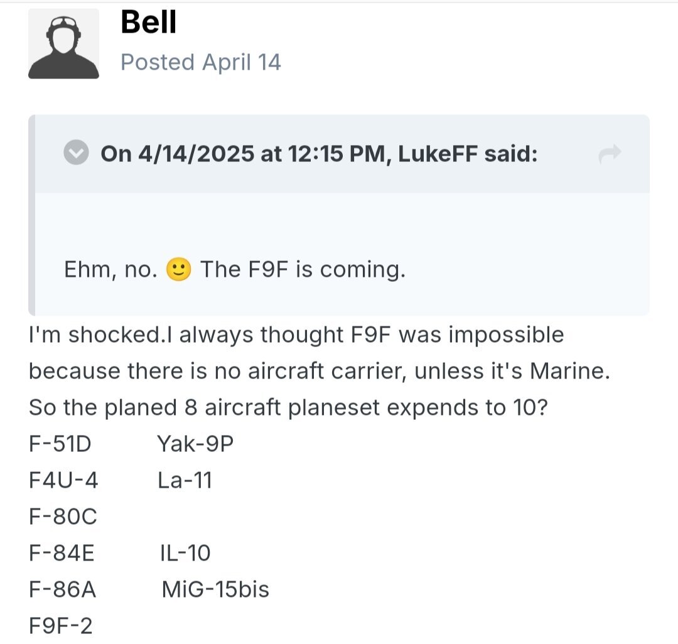
Task: Click the La-11 list entry
Action: (185, 481)
